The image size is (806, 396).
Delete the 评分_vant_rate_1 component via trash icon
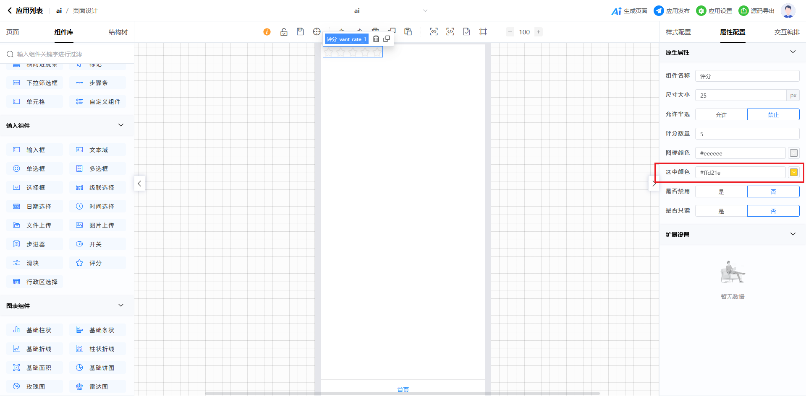(376, 39)
